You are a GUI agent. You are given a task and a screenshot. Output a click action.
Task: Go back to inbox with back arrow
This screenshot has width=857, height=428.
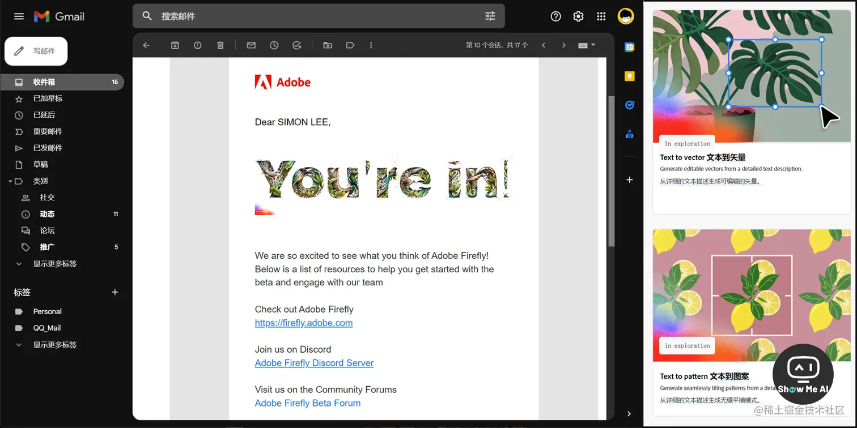point(146,45)
